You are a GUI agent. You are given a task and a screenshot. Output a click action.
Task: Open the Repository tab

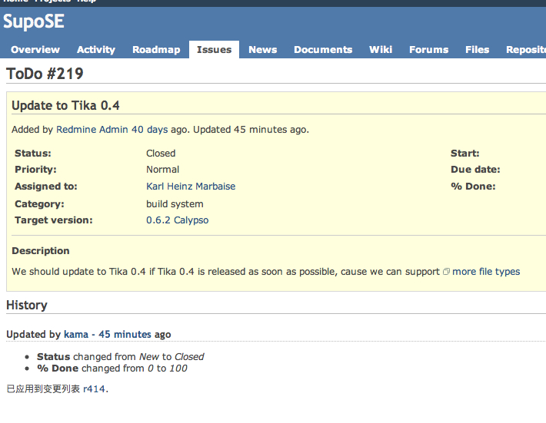coord(526,50)
